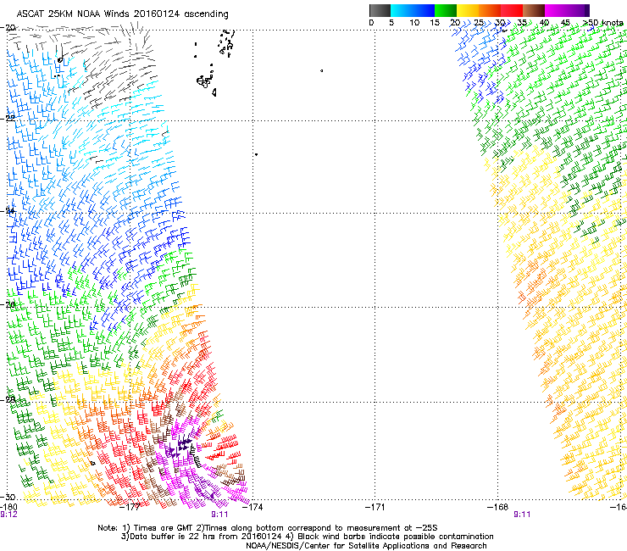
Task: Click the small island outline east of -174
Action: tap(321, 71)
